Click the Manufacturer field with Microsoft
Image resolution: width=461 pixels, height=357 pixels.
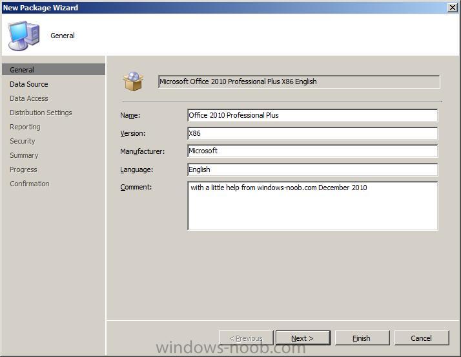(x=312, y=151)
